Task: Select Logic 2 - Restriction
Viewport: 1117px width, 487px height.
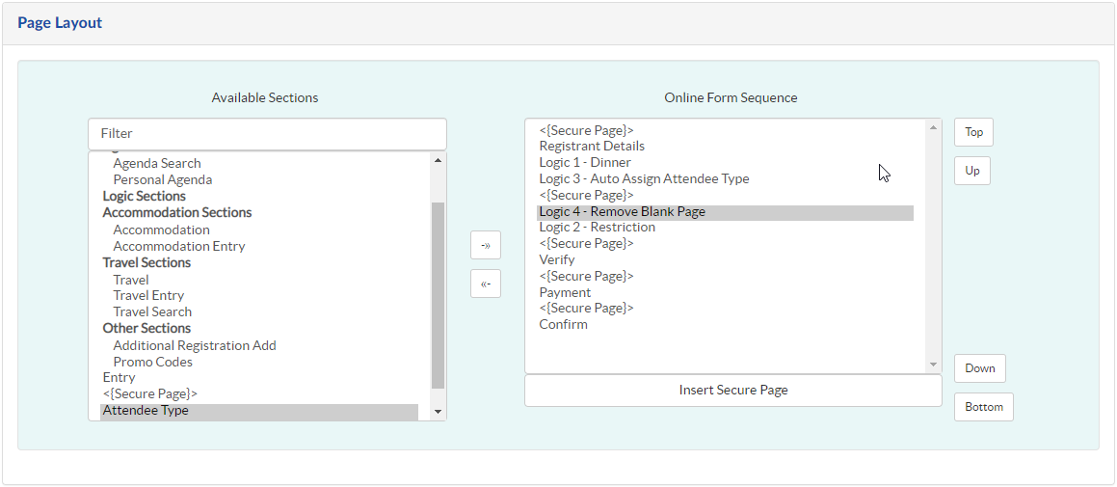Action: [597, 228]
